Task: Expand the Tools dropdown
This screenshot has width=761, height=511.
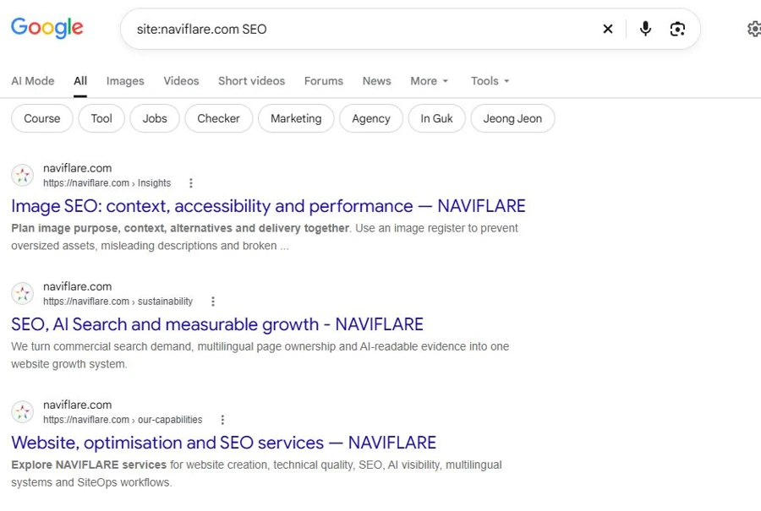Action: [490, 81]
